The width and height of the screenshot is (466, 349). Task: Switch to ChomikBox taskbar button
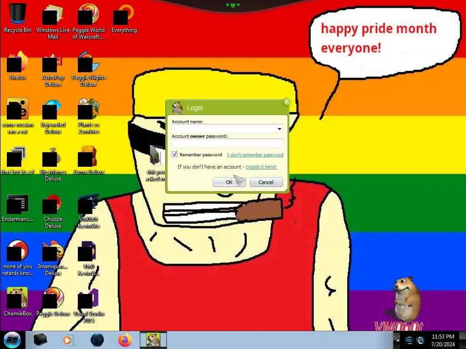point(153,340)
